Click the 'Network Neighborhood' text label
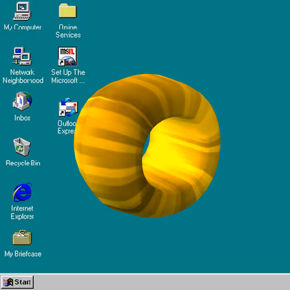Image resolution: width=290 pixels, height=290 pixels. [23, 76]
